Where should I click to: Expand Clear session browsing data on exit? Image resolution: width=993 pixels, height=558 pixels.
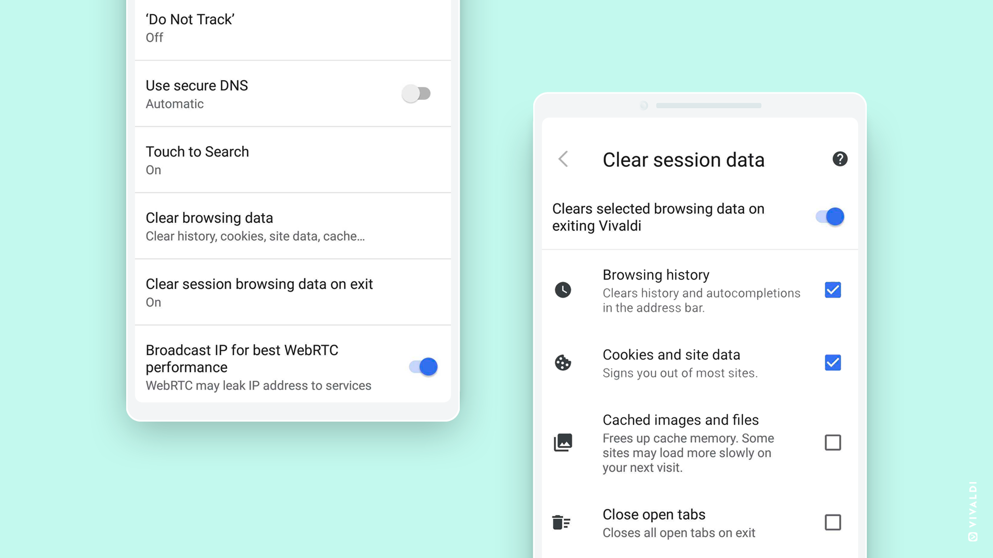(x=292, y=291)
